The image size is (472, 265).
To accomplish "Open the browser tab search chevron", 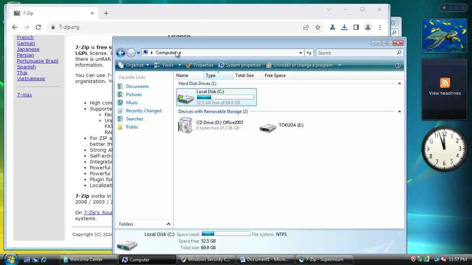I will click(329, 10).
